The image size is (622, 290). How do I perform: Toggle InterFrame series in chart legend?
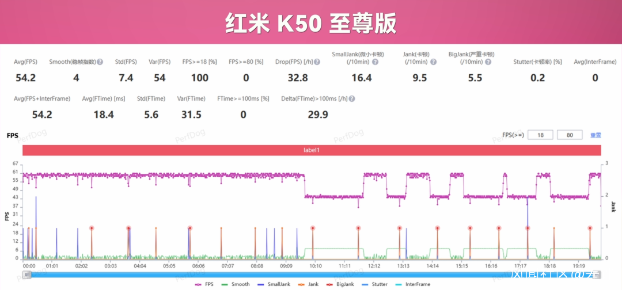point(413,284)
